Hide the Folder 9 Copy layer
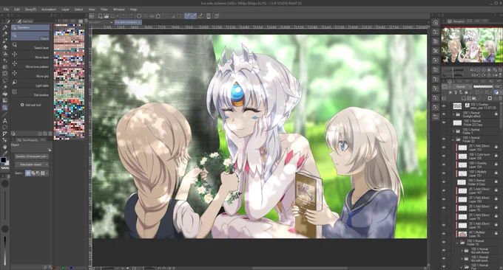 click(x=444, y=182)
